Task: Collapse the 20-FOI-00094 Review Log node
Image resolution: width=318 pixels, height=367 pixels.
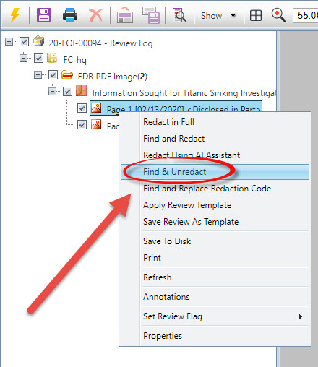Action: tap(9, 42)
